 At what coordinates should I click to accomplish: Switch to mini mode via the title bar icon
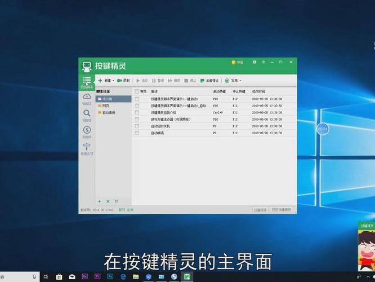pyautogui.click(x=264, y=62)
